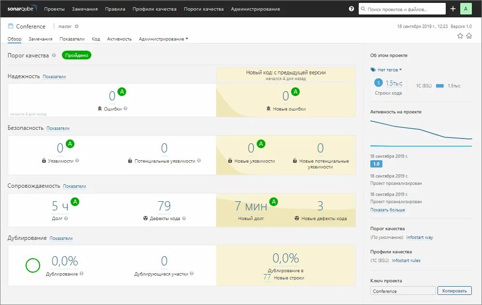Click the 1С (BSL) language bar
Screen dimensions: 482x305
pyautogui.click(x=440, y=86)
